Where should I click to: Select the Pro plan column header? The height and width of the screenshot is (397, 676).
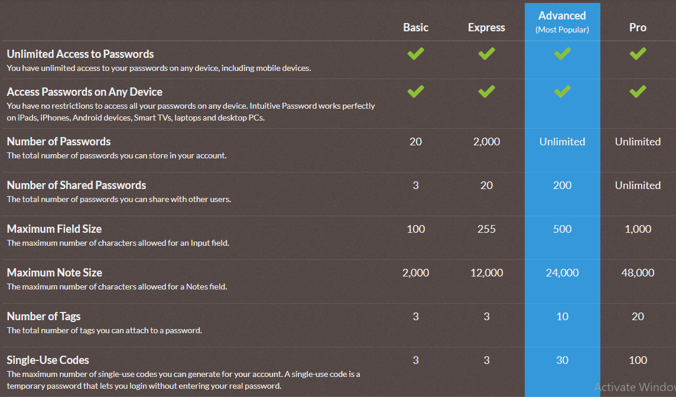click(x=638, y=28)
